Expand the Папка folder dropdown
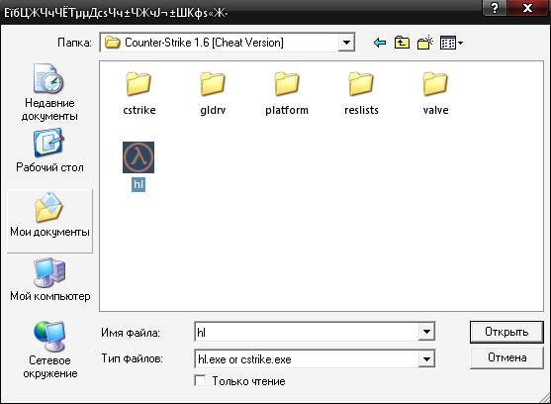551x404 pixels. tap(346, 43)
